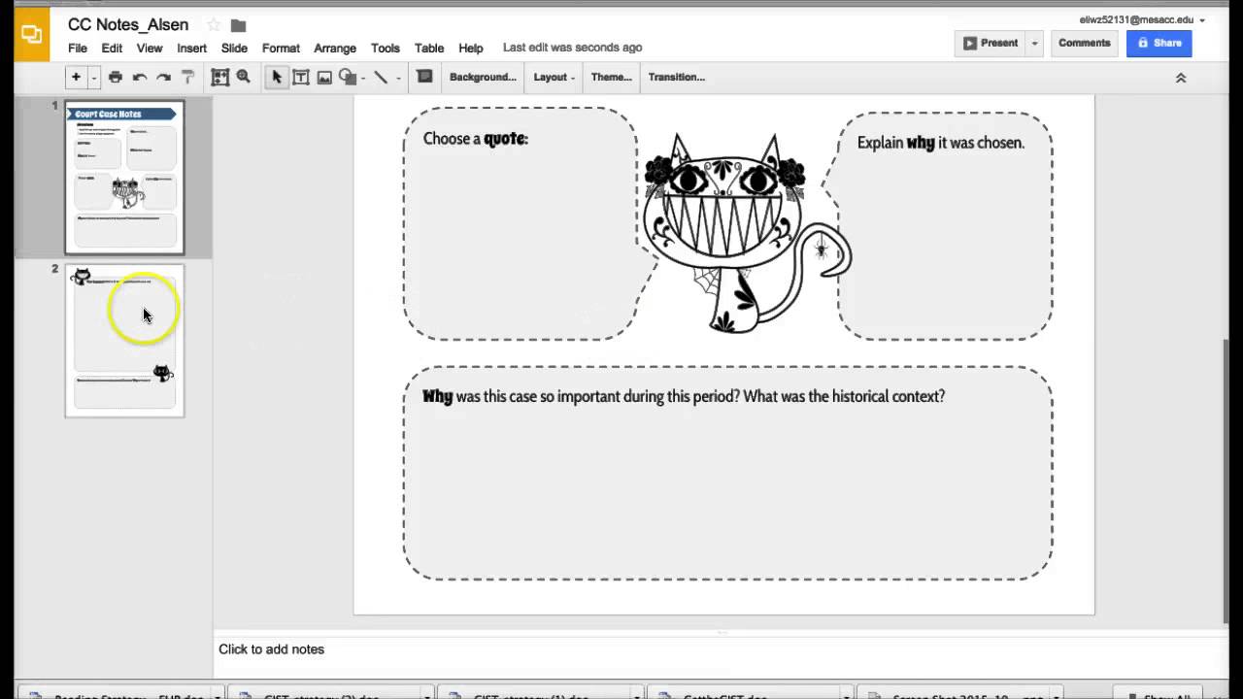Select 'Explain why it was chosen.' text

pos(940,143)
